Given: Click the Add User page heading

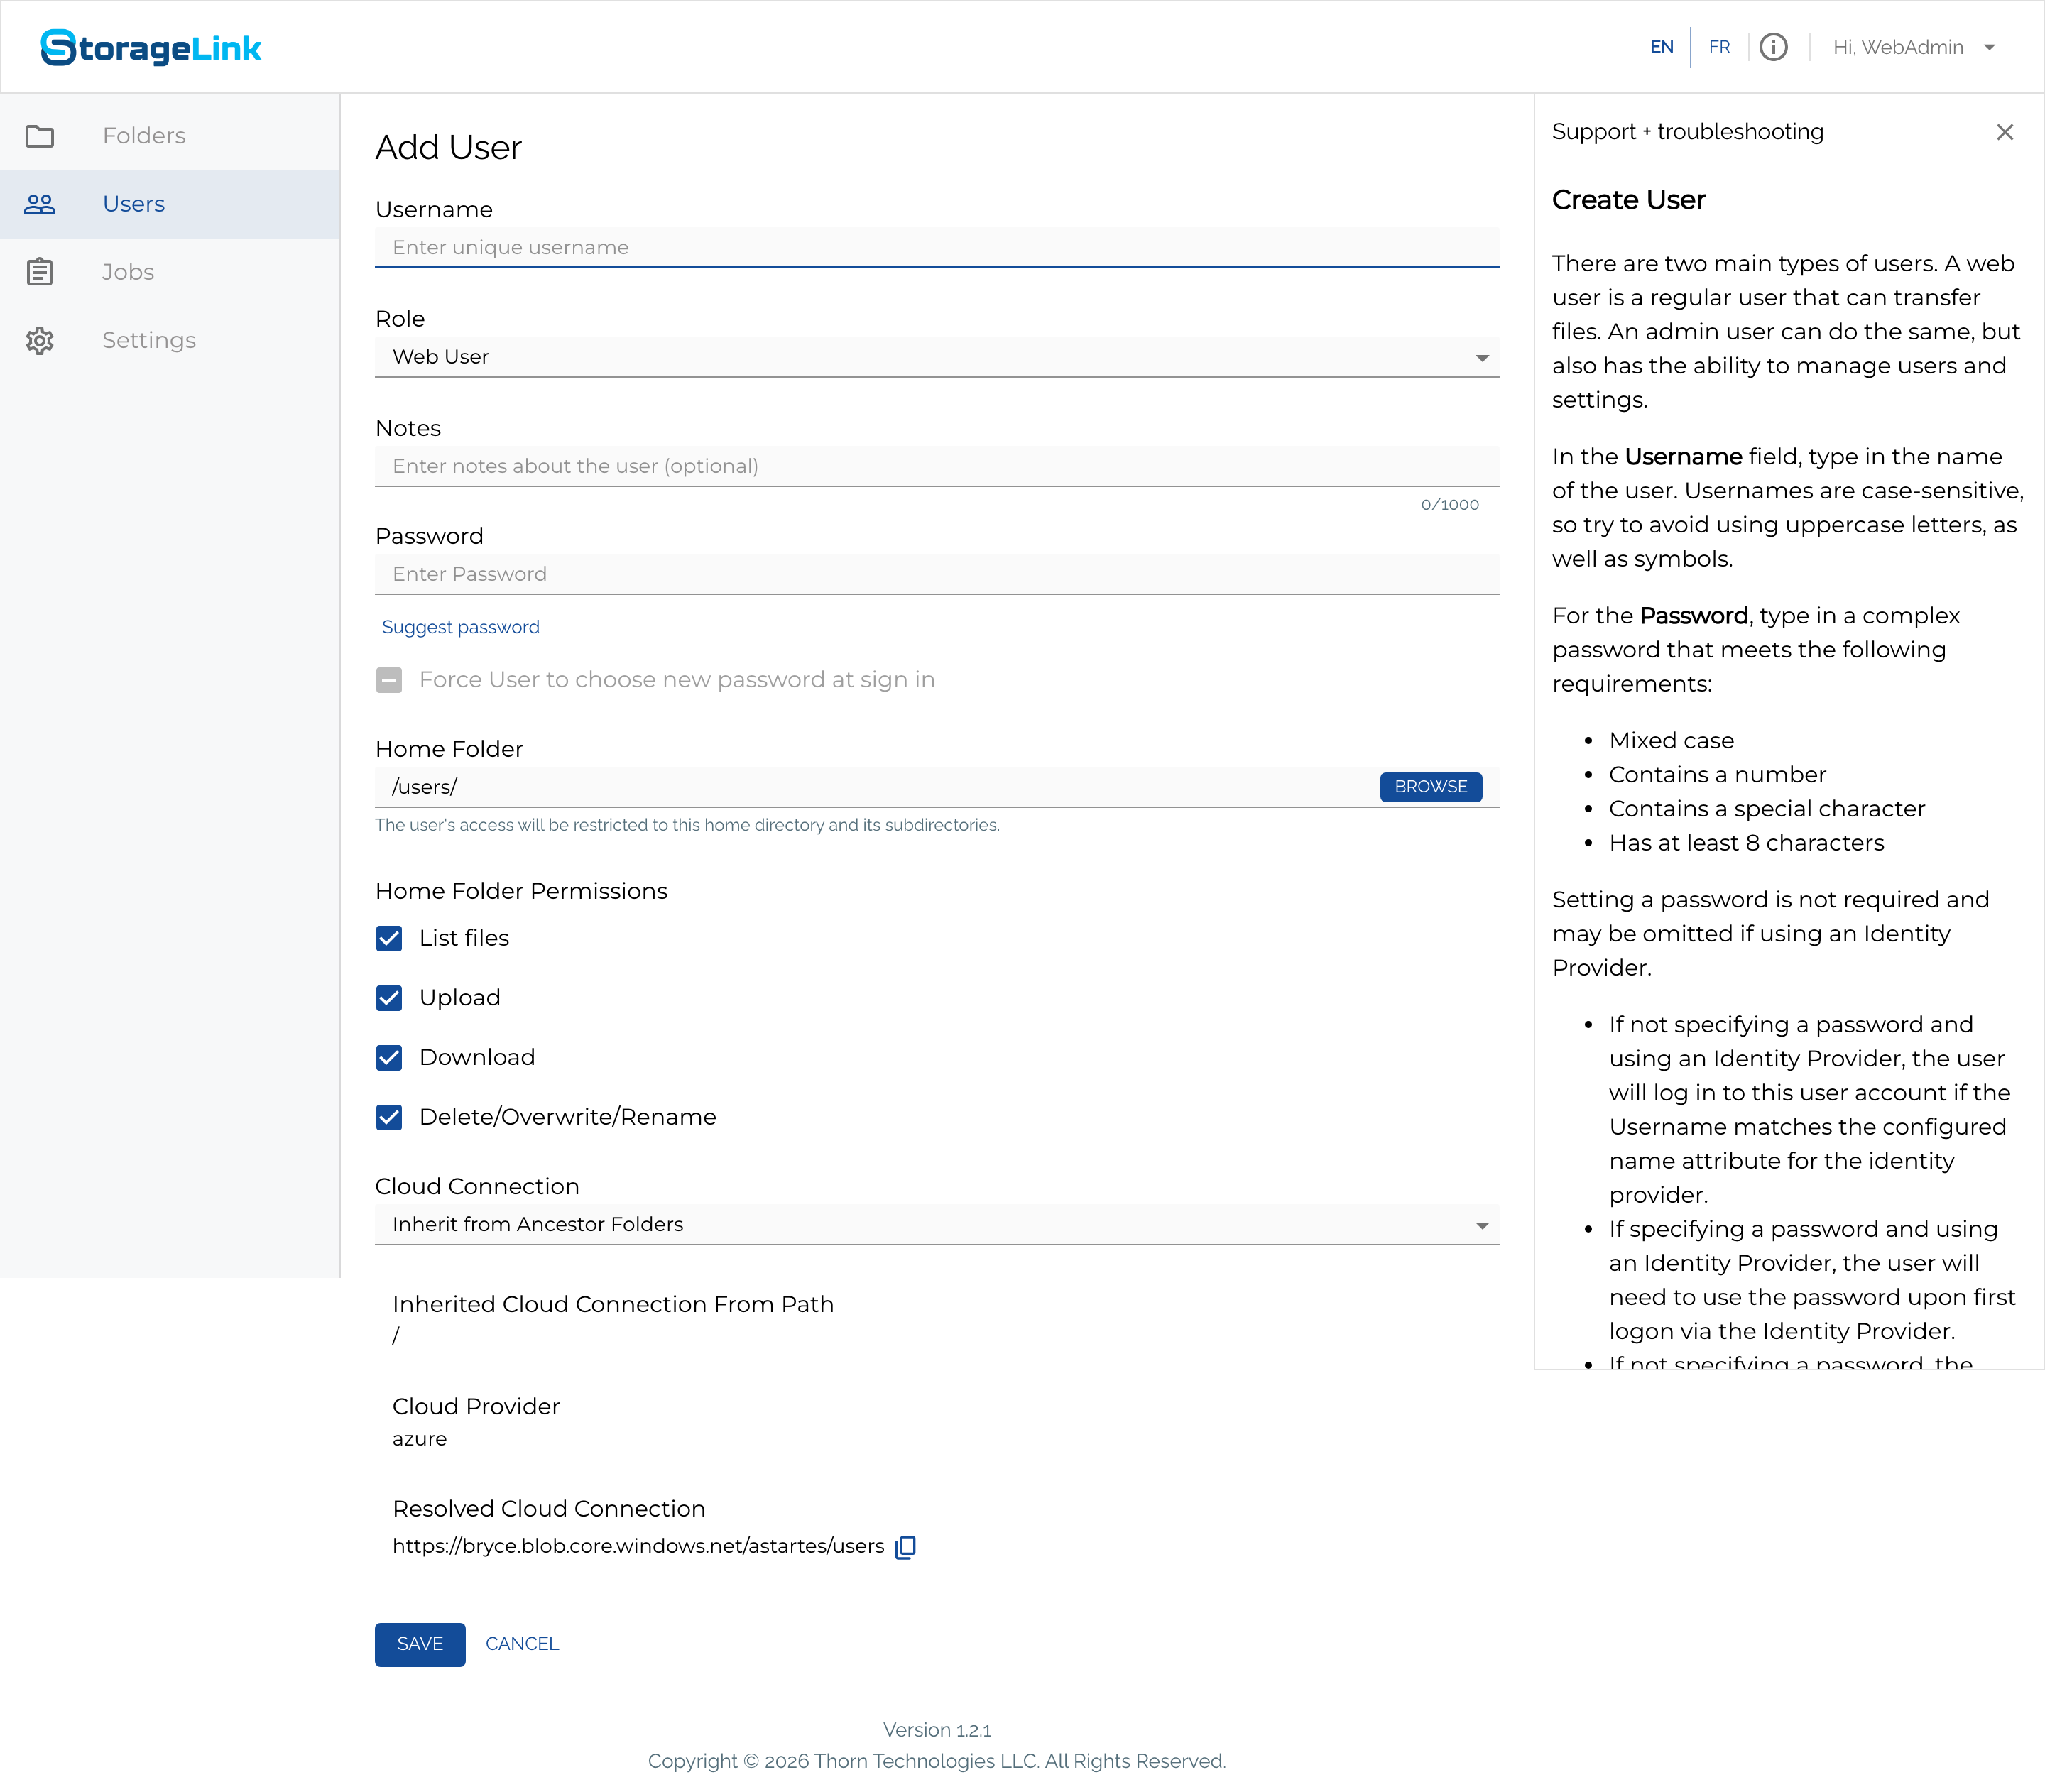Looking at the screenshot, I should 449,148.
